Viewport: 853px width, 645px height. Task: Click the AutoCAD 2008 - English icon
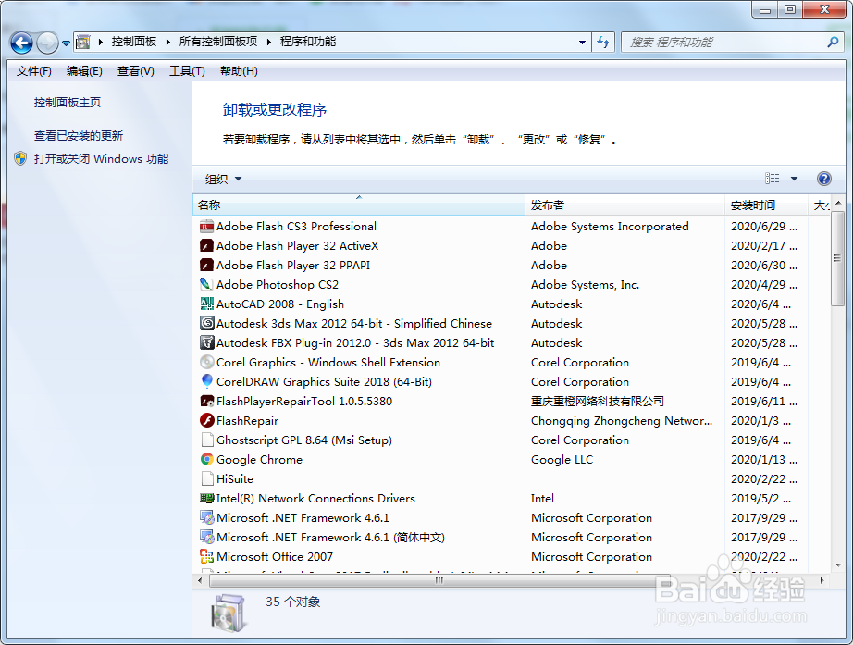tap(206, 304)
